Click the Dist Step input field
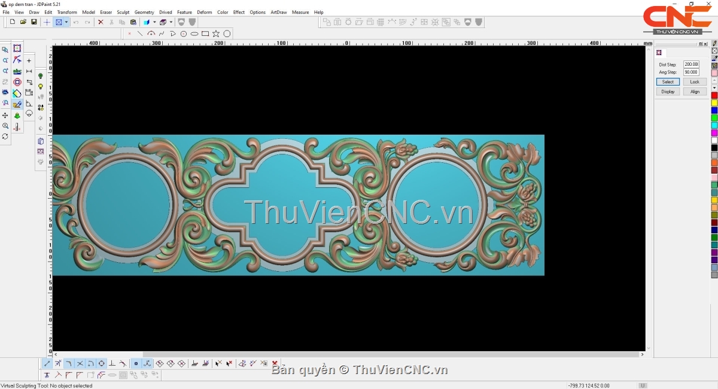Screen dimensions: 718x389 (x=691, y=64)
